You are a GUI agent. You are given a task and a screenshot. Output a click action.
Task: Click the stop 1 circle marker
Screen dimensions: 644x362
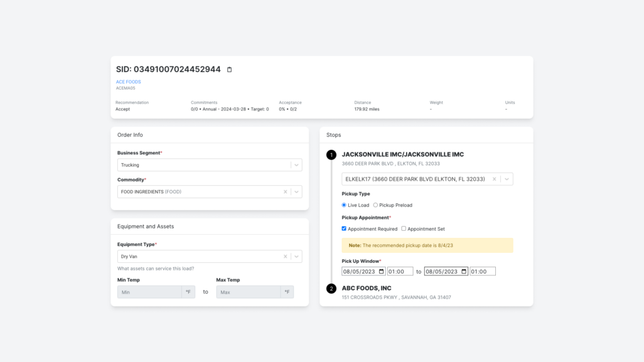tap(331, 155)
